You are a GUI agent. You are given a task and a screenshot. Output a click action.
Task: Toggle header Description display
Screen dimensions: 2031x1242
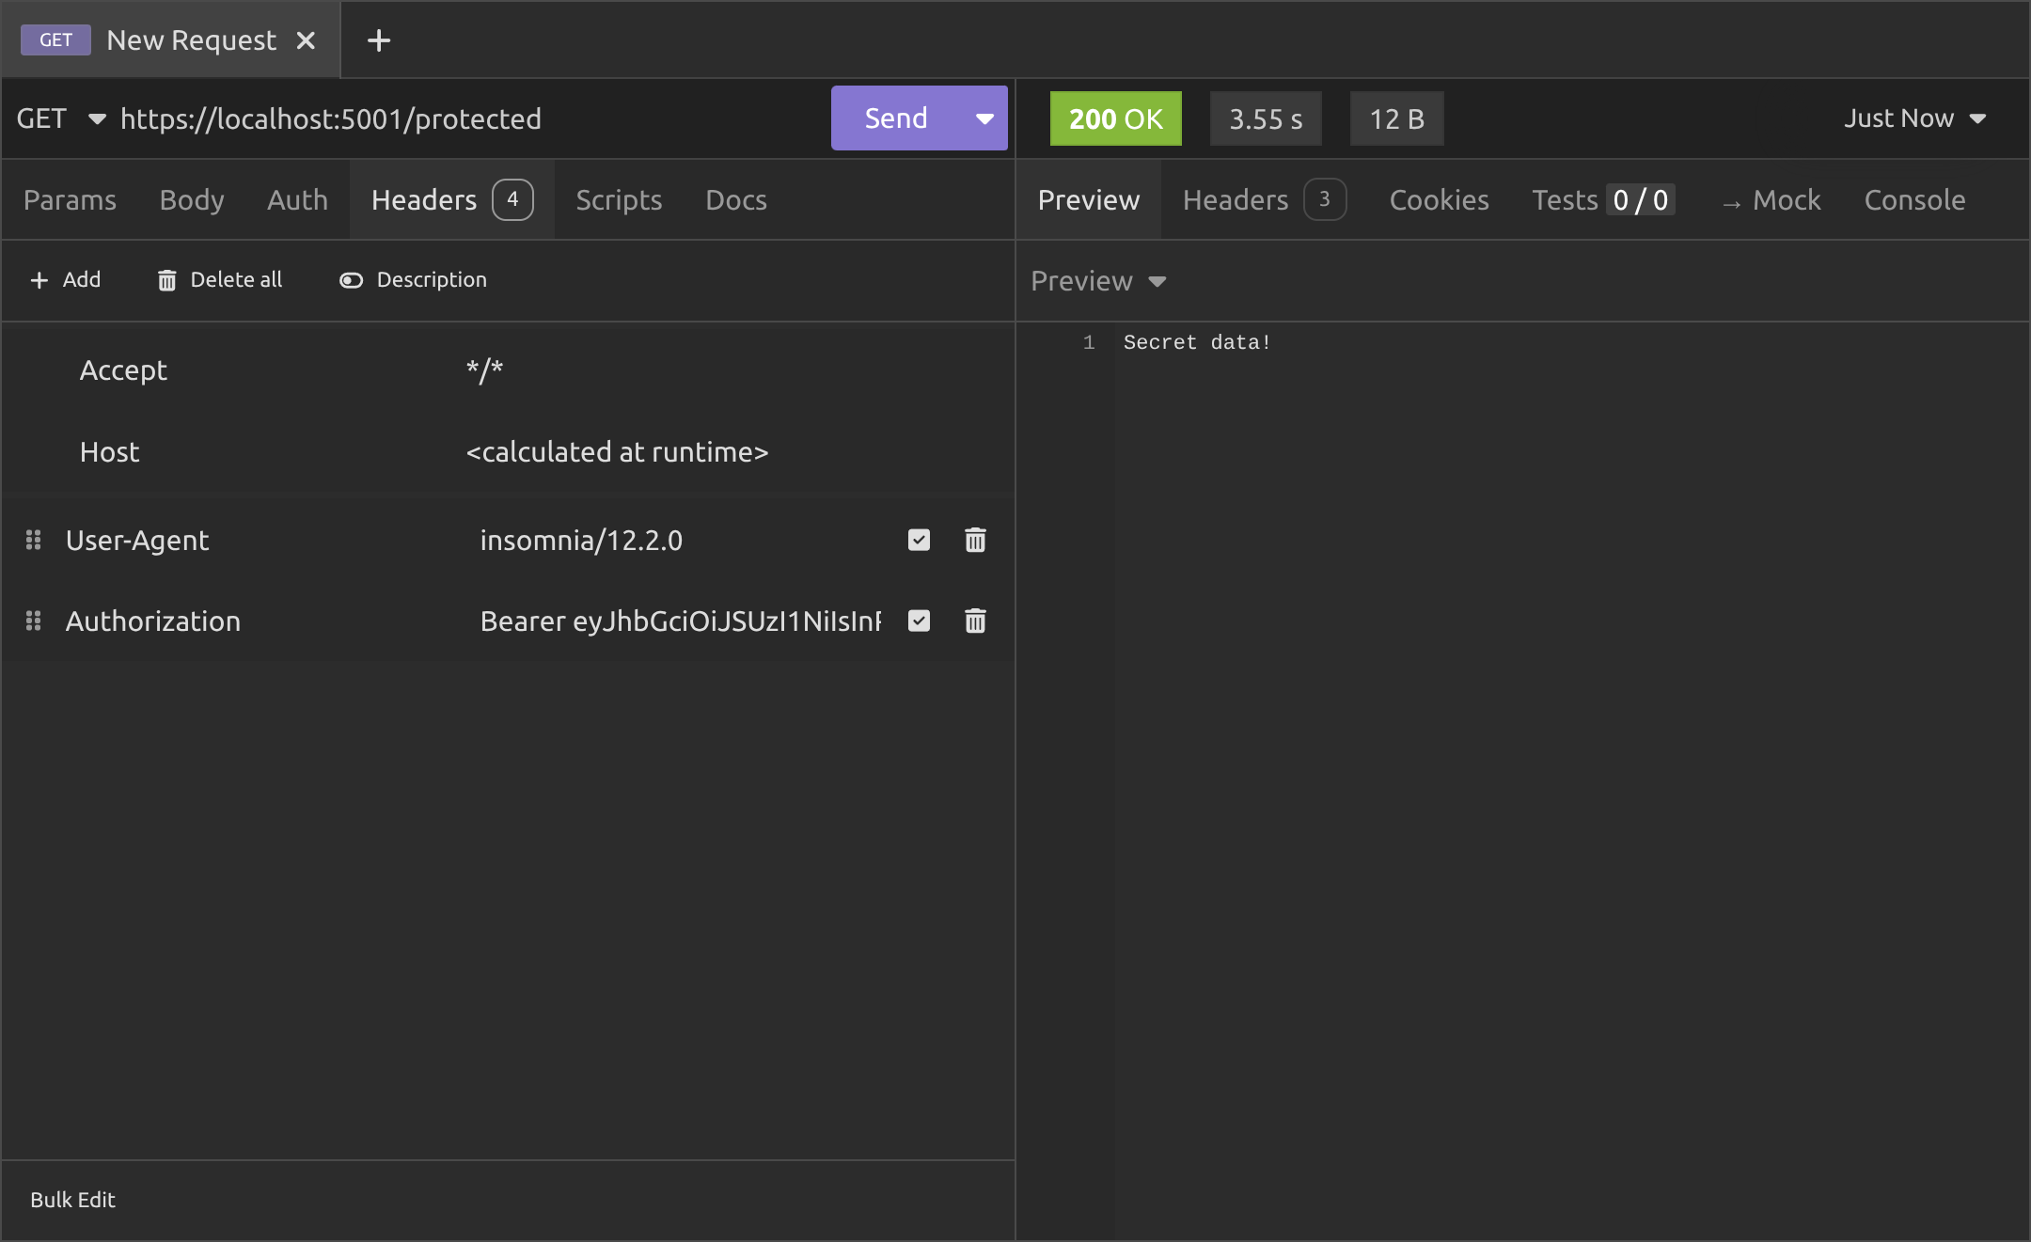pos(414,280)
